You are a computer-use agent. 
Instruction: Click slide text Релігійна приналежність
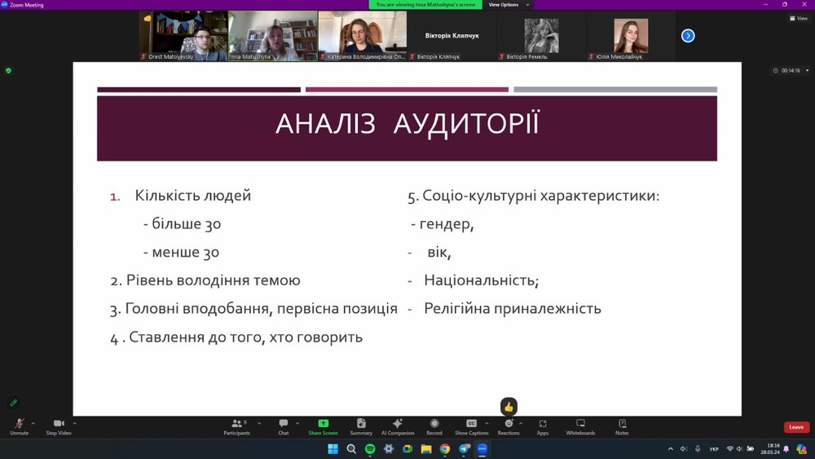513,309
